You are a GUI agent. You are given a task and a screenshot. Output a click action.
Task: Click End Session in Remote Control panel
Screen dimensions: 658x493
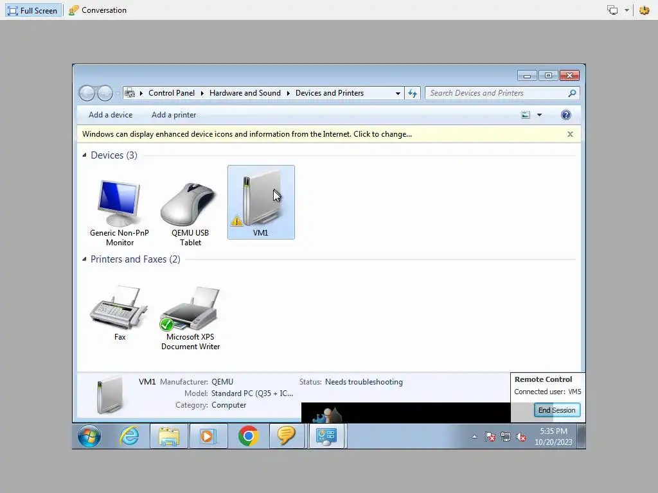tap(557, 410)
